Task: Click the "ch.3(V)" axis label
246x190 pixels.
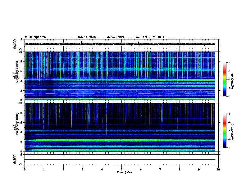Action: (15, 159)
